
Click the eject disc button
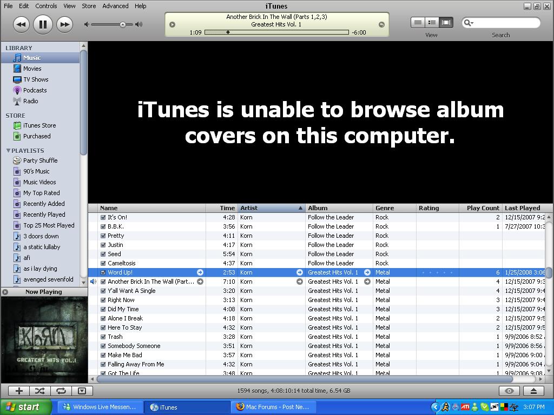click(x=533, y=391)
